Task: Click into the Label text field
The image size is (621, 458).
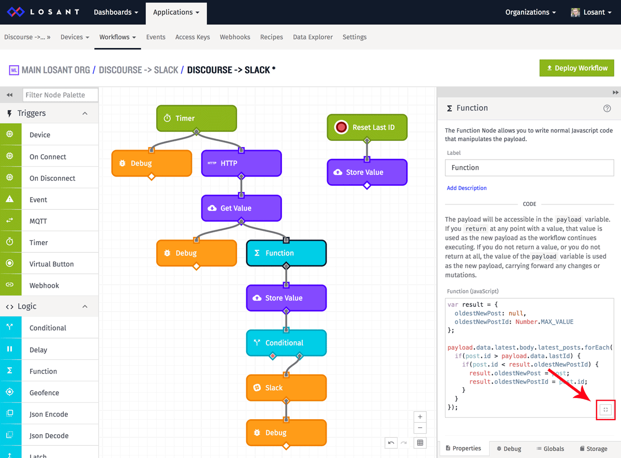Action: (x=529, y=168)
